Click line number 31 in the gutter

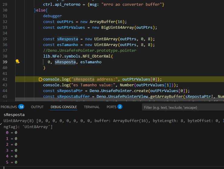(5, 16)
